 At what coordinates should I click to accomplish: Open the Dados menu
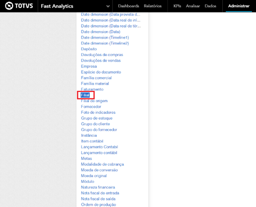click(x=210, y=6)
